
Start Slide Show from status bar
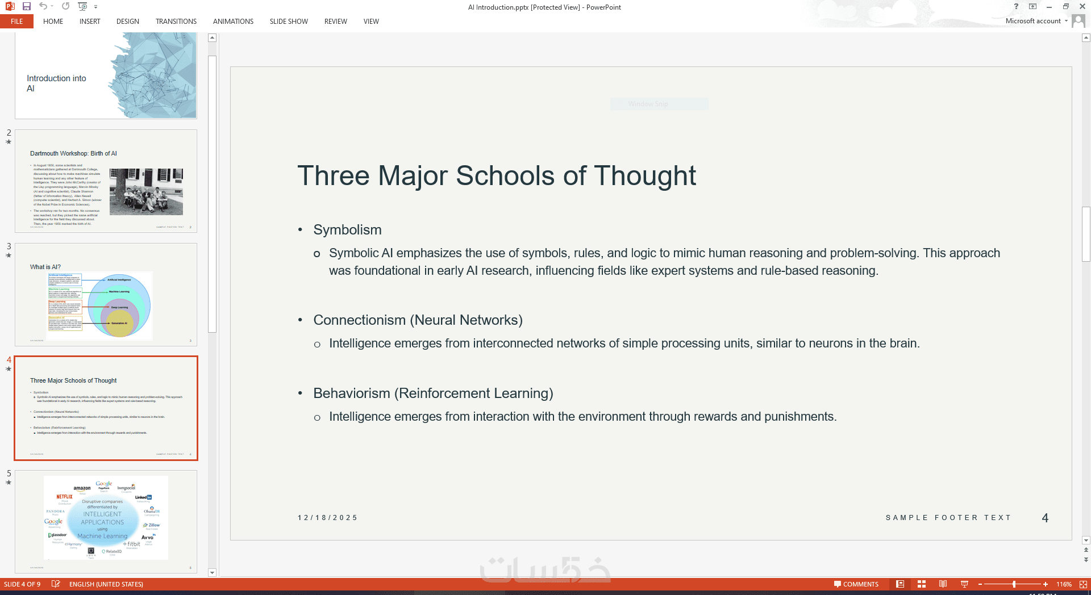(964, 584)
